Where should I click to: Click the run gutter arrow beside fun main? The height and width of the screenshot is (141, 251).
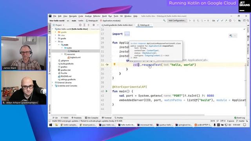click(x=107, y=91)
